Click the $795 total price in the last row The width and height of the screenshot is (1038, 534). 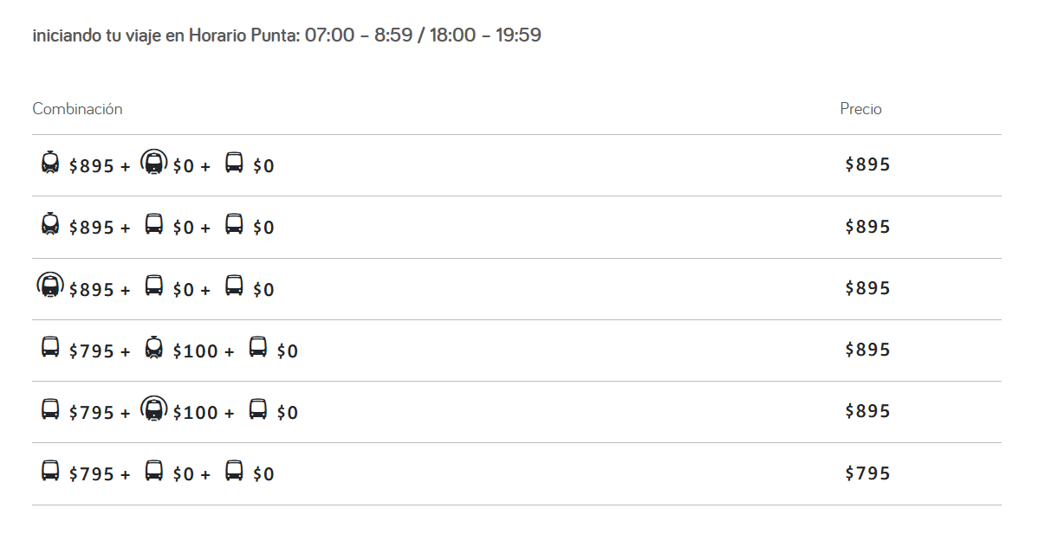pos(867,473)
